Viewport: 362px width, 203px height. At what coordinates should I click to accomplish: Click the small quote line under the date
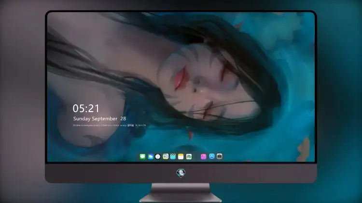[110, 126]
